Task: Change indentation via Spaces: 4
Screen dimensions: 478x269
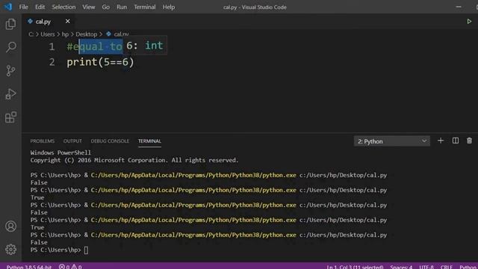Action: (x=401, y=267)
